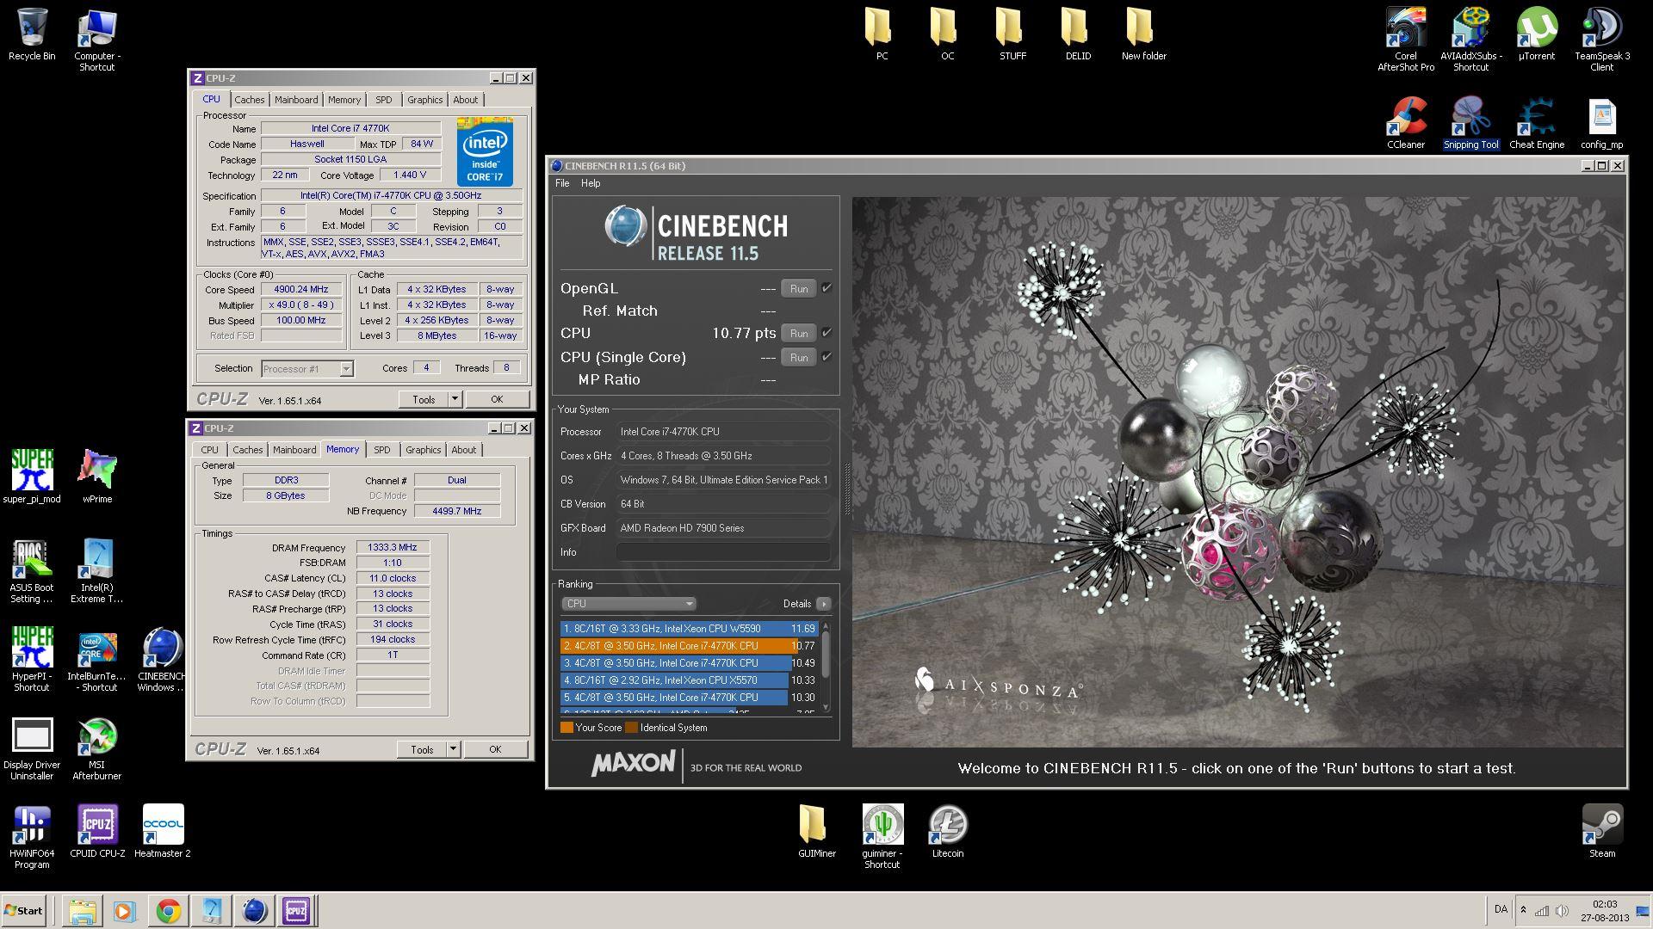Launch IntelBurnTest shortcut icon
Viewport: 1653px width, 929px height.
tap(97, 659)
